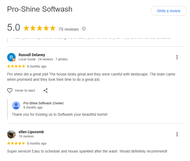Click the star rating on Russell Delaney's review
Image resolution: width=190 pixels, height=161 pixels.
(x=16, y=66)
